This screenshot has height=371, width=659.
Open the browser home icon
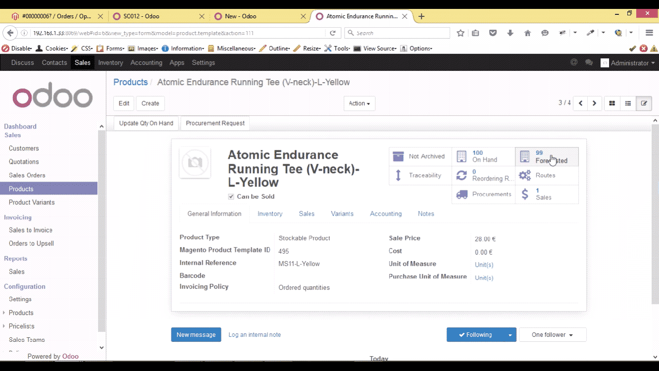(x=527, y=33)
